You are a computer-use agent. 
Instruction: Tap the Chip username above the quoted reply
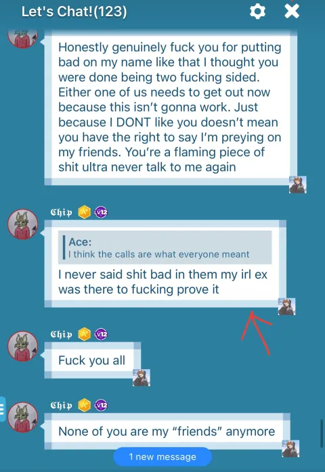pyautogui.click(x=61, y=212)
